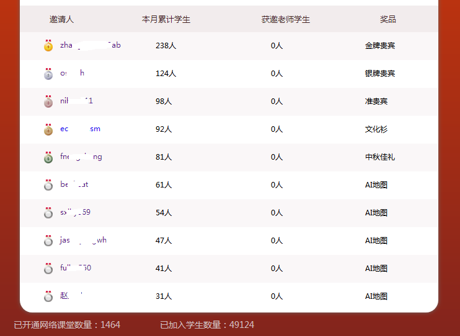
Task: Click the medal icon in the 54人 row
Action: (x=48, y=213)
